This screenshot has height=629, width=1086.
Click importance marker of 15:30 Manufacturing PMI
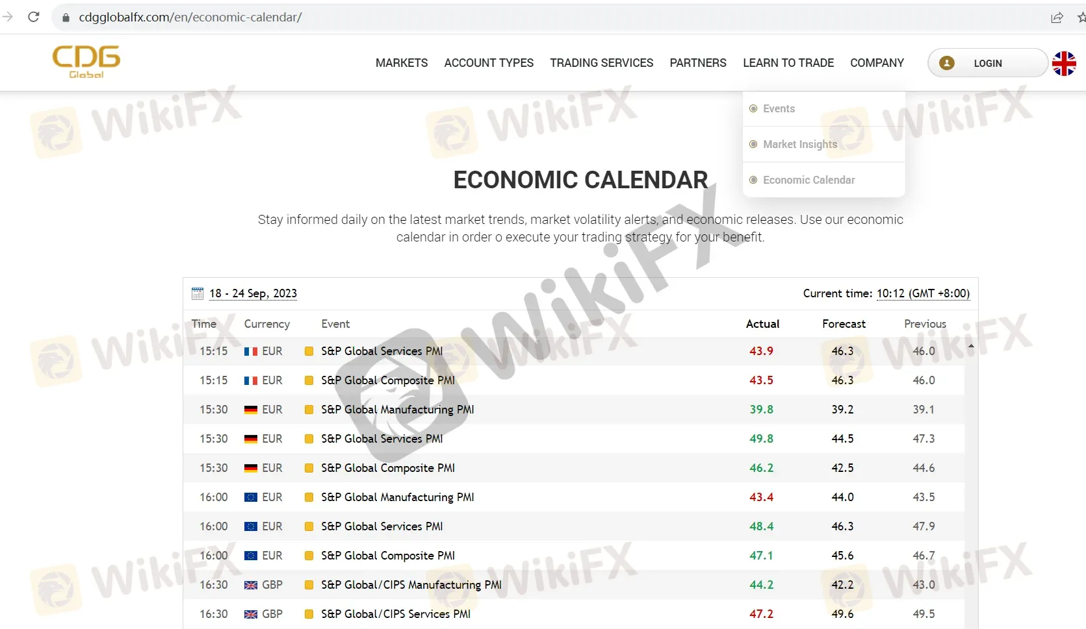coord(309,410)
